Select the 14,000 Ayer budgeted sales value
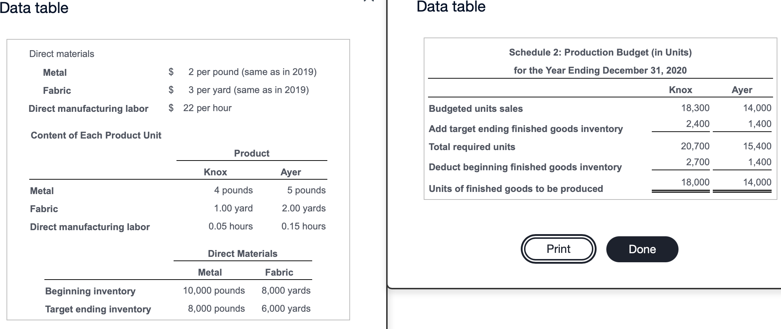The width and height of the screenshot is (781, 329). pyautogui.click(x=757, y=108)
